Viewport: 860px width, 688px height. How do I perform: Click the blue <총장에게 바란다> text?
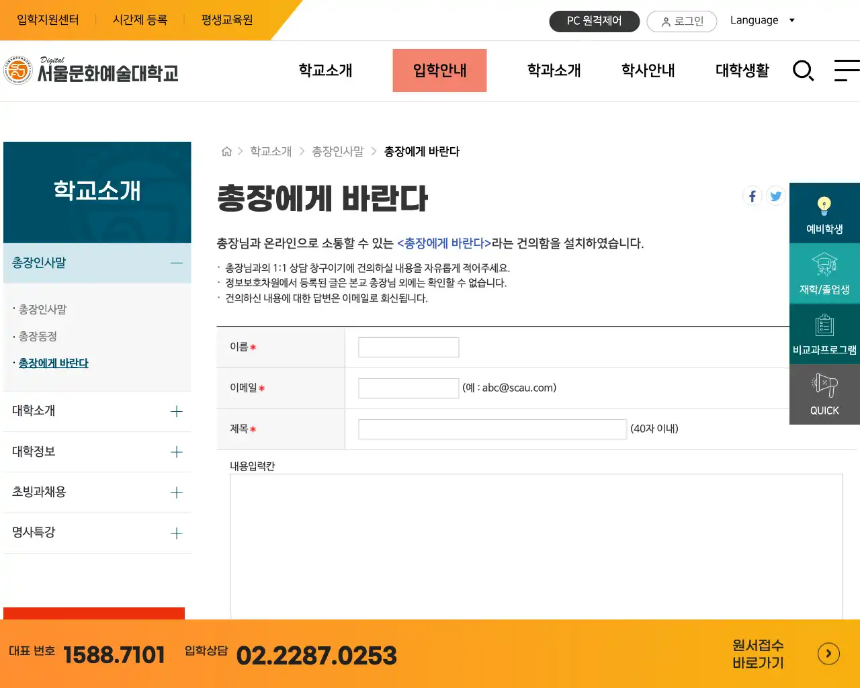tap(444, 243)
